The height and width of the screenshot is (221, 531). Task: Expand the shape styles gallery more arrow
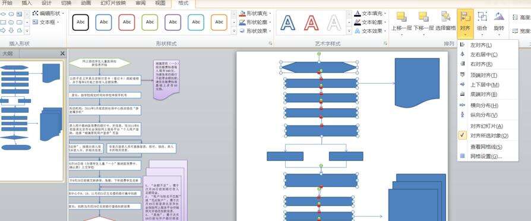(234, 31)
